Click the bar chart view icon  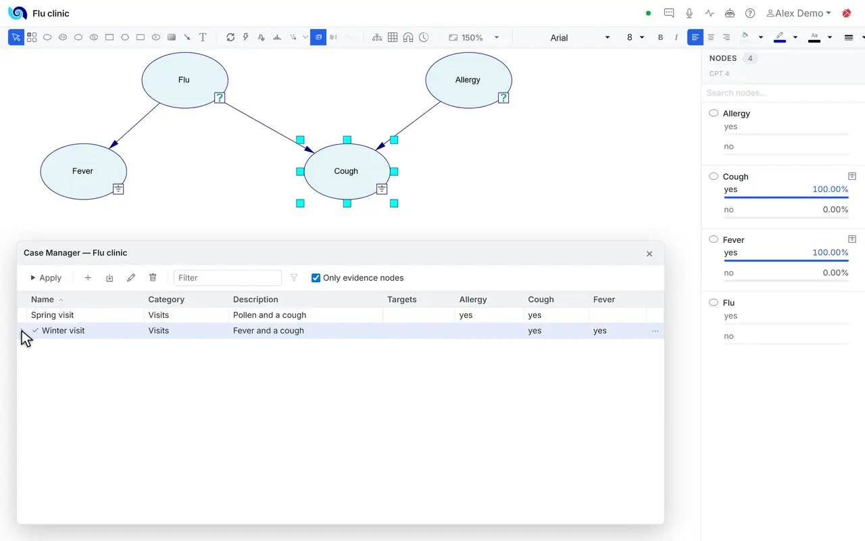pos(277,38)
